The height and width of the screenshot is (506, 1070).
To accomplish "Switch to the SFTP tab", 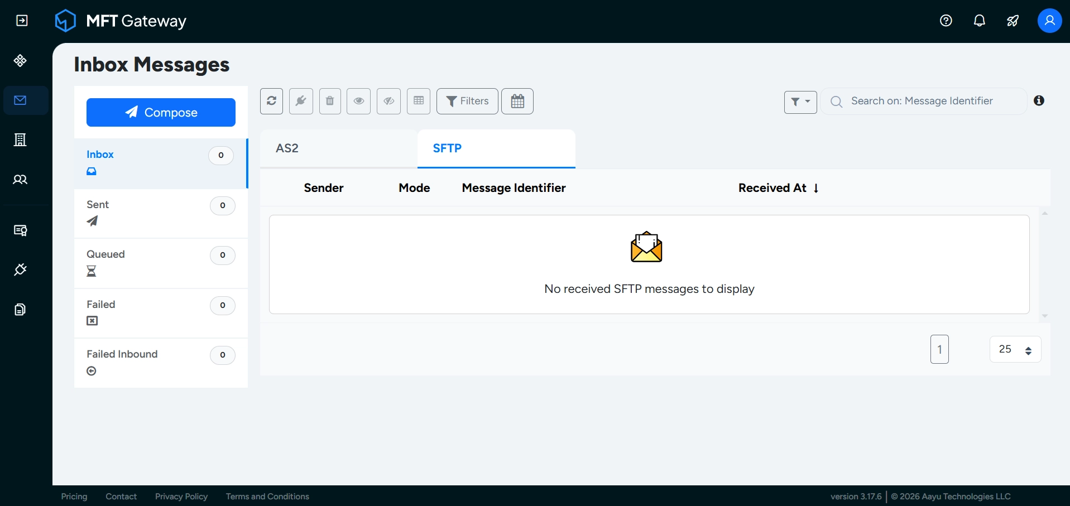I will pos(496,148).
